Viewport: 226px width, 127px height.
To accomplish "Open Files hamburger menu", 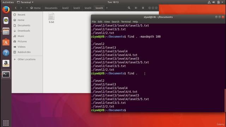I will click(143, 8).
